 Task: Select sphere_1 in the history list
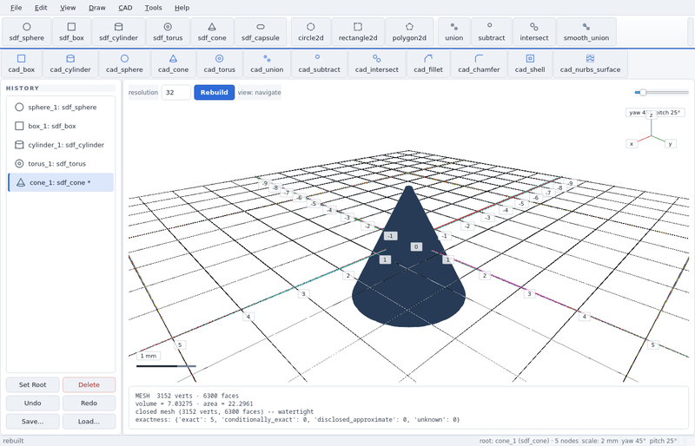[x=61, y=108]
